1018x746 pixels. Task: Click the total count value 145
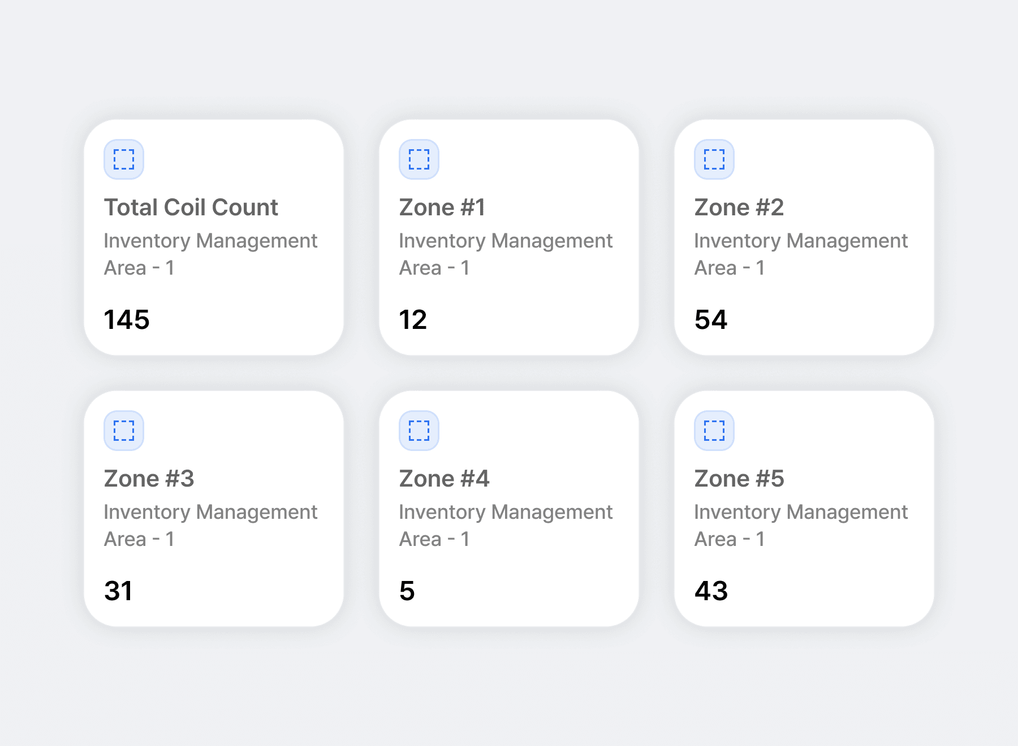(127, 320)
